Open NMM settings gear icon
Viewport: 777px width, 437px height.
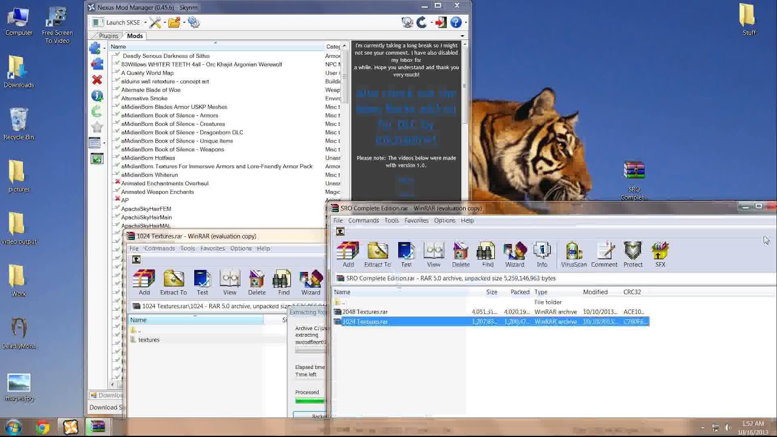click(194, 22)
